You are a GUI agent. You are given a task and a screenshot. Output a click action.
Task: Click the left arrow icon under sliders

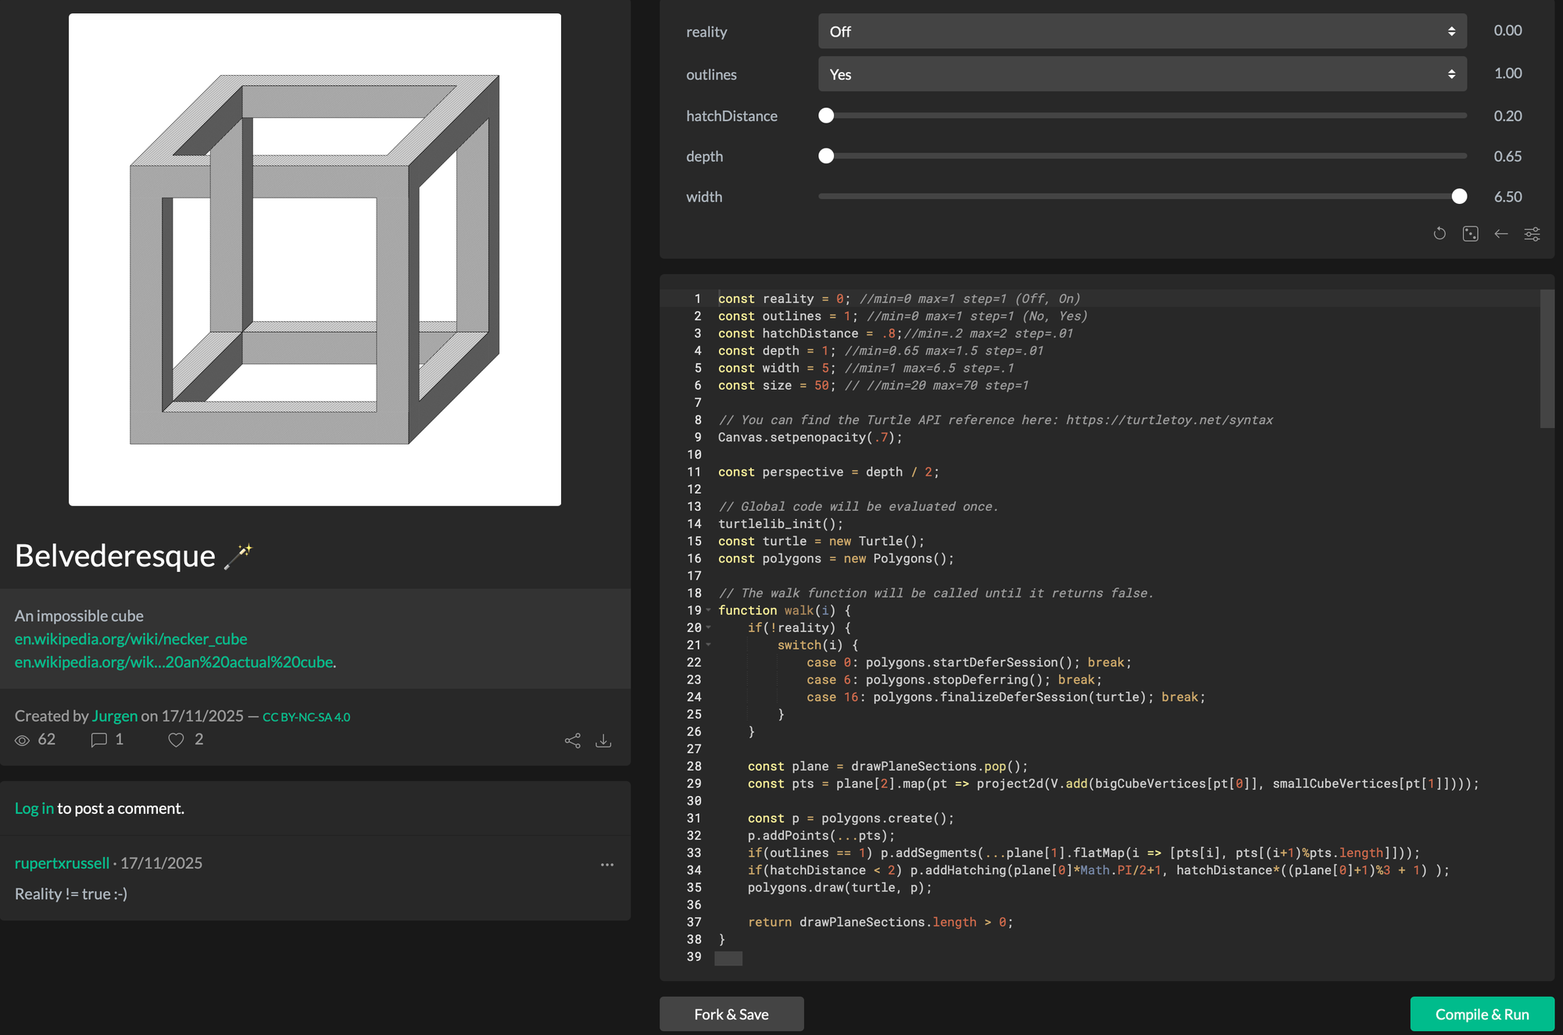pyautogui.click(x=1500, y=234)
